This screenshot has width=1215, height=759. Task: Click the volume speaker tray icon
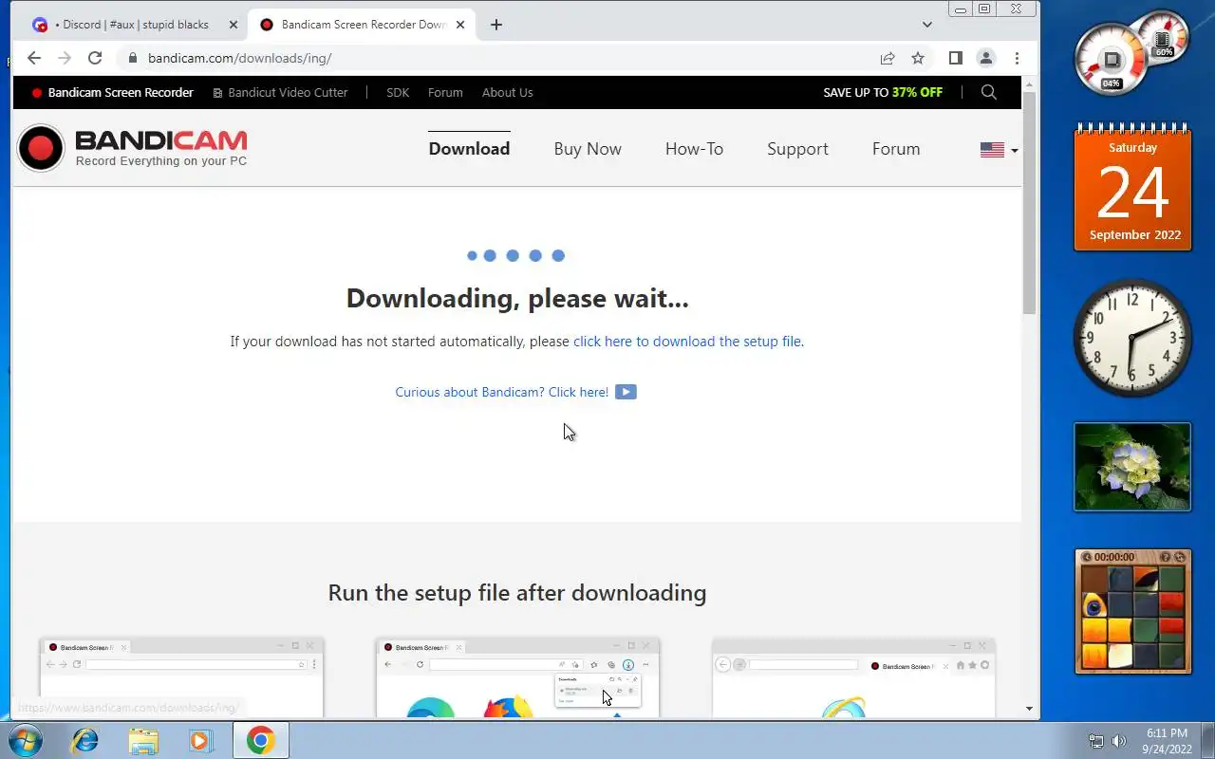pos(1119,741)
